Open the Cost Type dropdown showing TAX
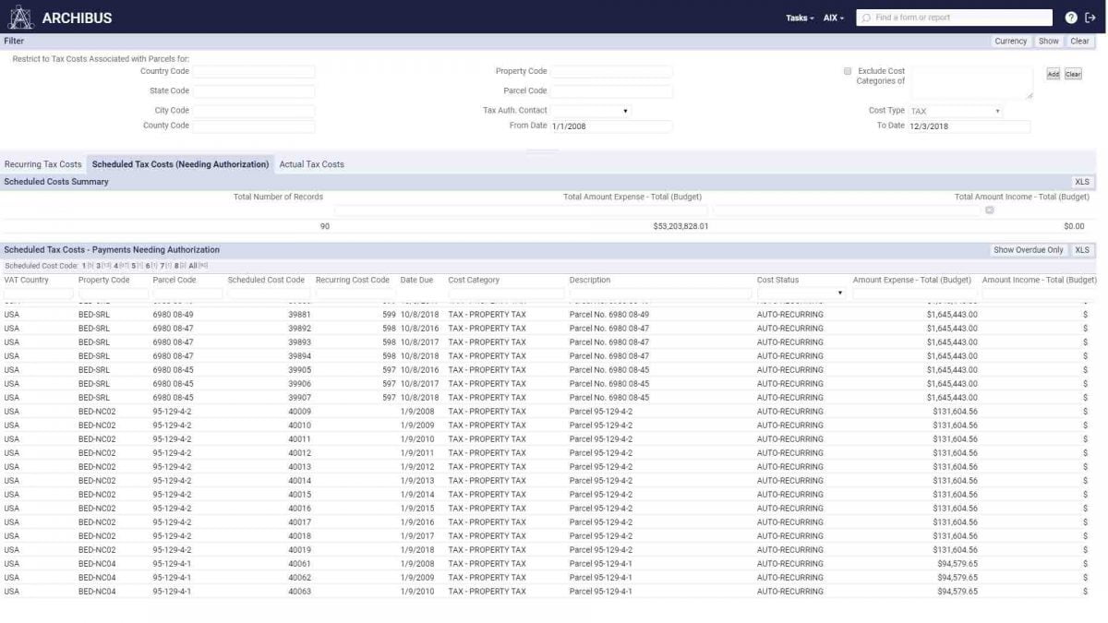Viewport: 1108px width, 623px height. point(998,110)
